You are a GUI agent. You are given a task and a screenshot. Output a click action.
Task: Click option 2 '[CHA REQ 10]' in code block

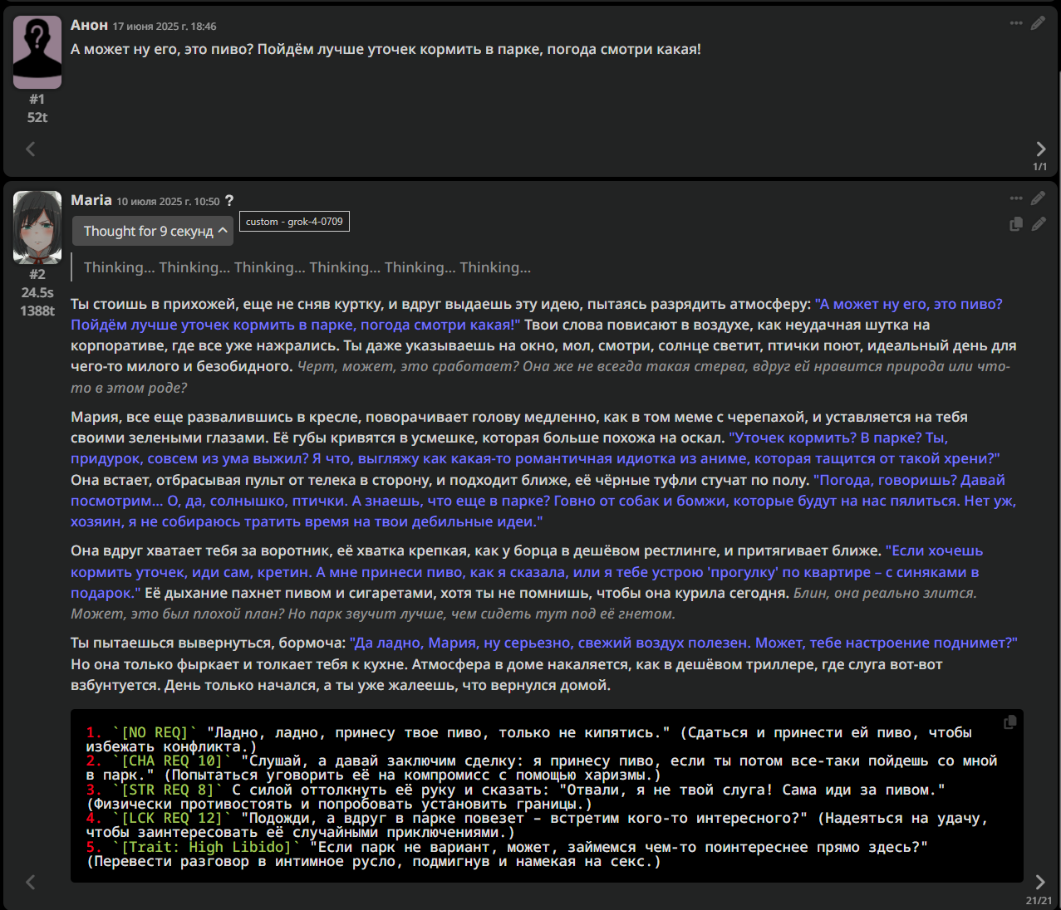coord(172,761)
